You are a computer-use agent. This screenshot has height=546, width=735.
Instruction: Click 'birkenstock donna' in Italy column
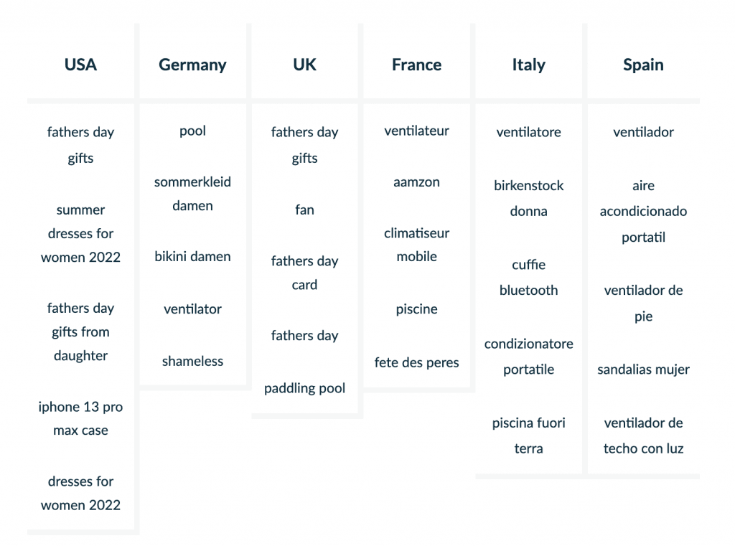[528, 198]
